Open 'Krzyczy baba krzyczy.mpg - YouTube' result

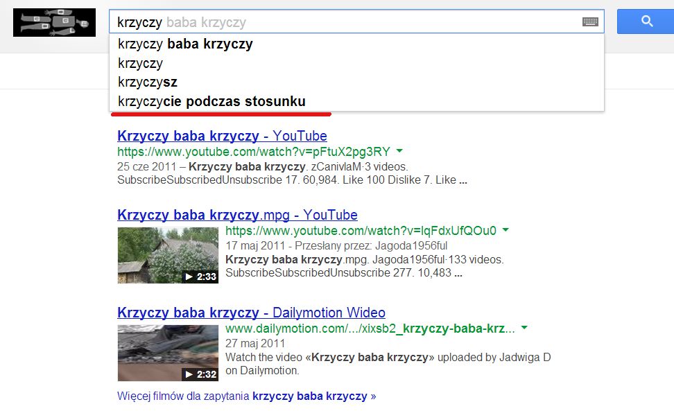tap(237, 215)
